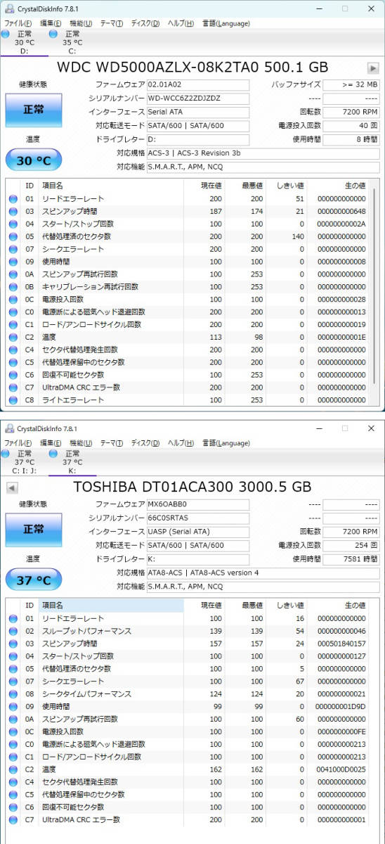Click 正常 health status button in TOSHIBA window
Screen dimensions: 385x844
[33, 530]
